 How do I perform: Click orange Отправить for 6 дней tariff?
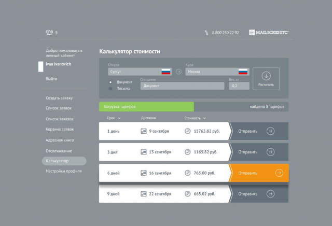[x=259, y=173]
